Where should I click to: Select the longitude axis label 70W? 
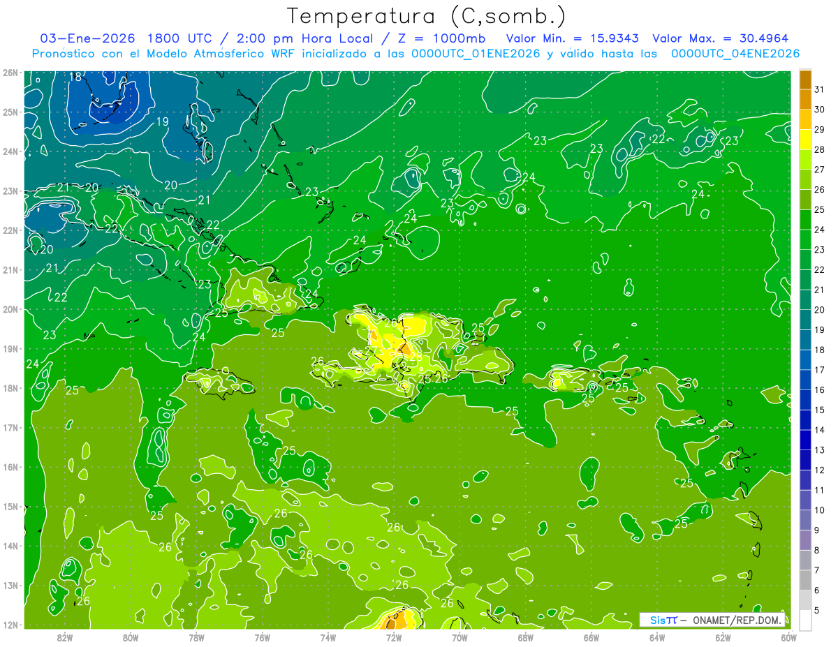[x=460, y=637]
